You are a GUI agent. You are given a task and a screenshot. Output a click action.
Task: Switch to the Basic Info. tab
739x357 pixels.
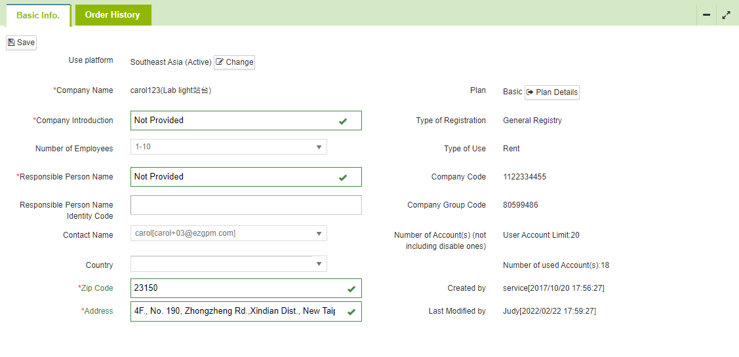point(38,15)
